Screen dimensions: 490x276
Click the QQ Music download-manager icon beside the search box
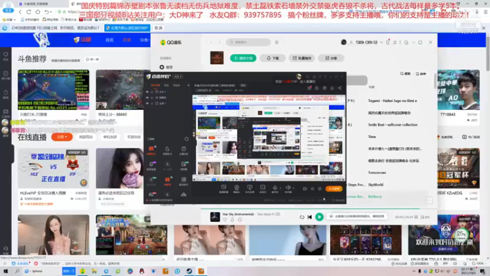coord(277,42)
